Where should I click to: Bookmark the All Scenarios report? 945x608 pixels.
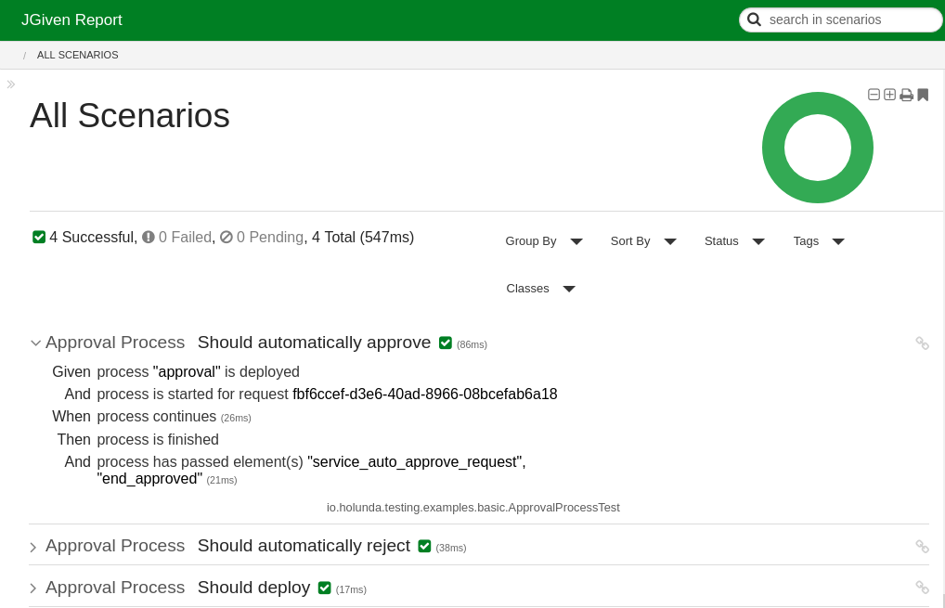tap(923, 94)
